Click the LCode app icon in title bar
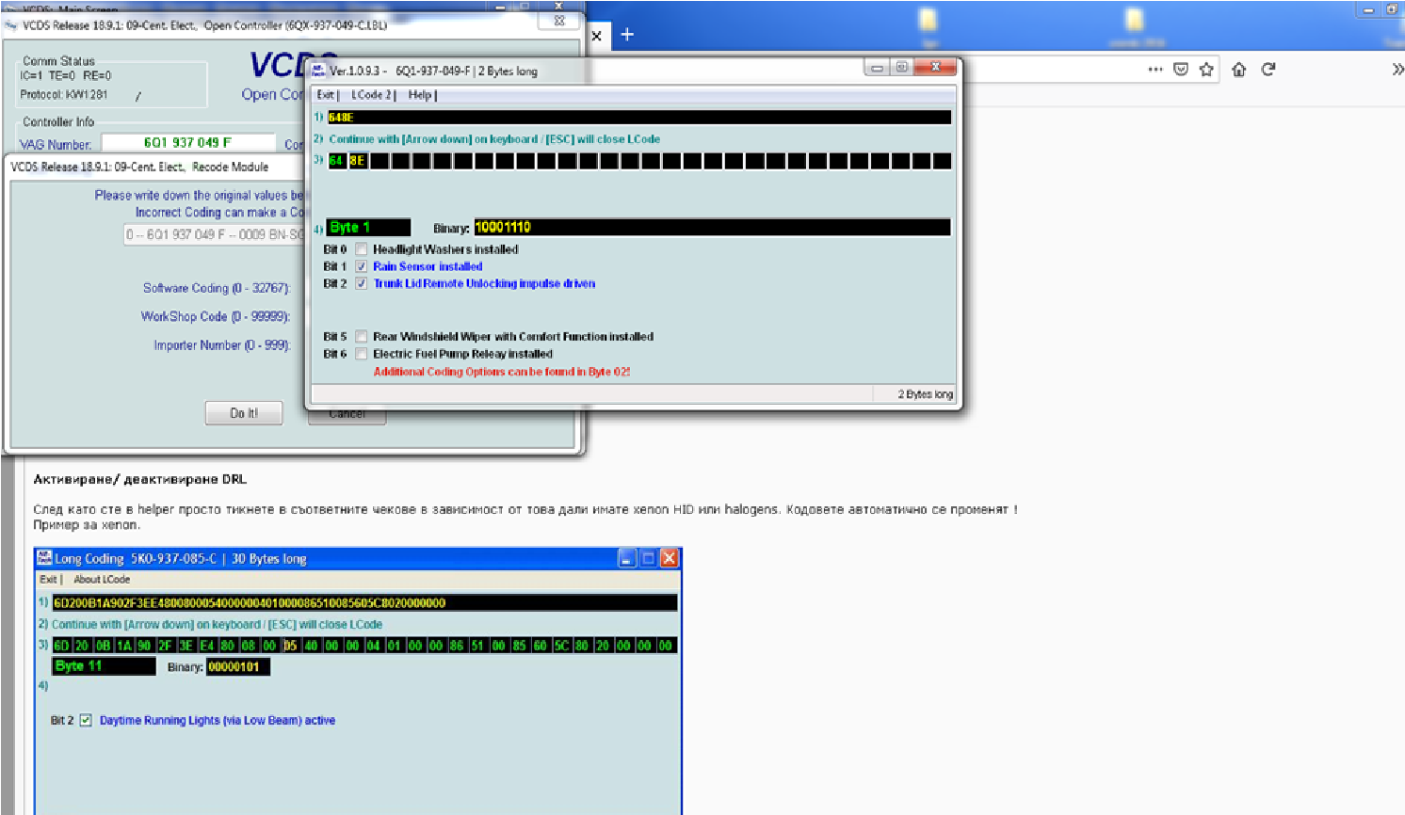 [318, 70]
